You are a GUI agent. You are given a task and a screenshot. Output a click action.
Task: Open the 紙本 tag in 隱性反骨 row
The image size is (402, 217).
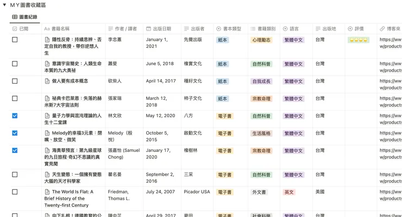tap(223, 40)
